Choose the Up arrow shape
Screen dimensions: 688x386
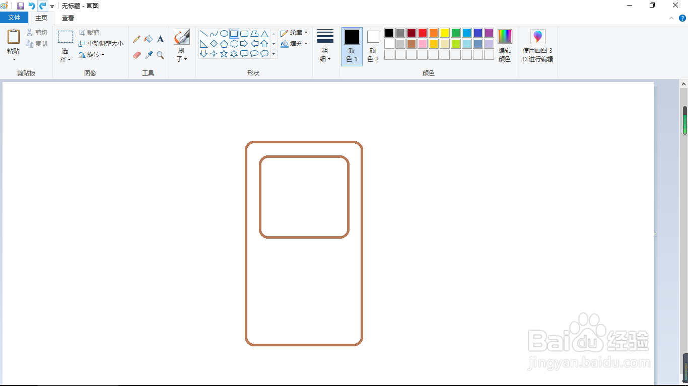[264, 44]
